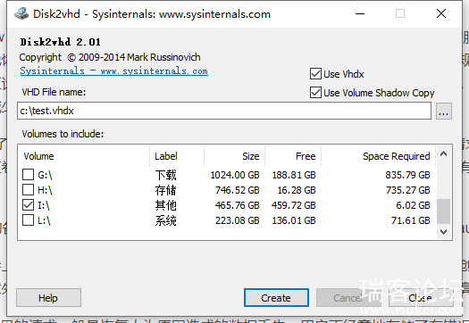Check the H:\ volume checkbox
The height and width of the screenshot is (323, 469).
coord(28,190)
